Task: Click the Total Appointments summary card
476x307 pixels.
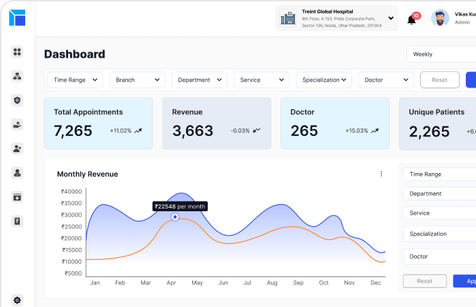Action: (98, 123)
